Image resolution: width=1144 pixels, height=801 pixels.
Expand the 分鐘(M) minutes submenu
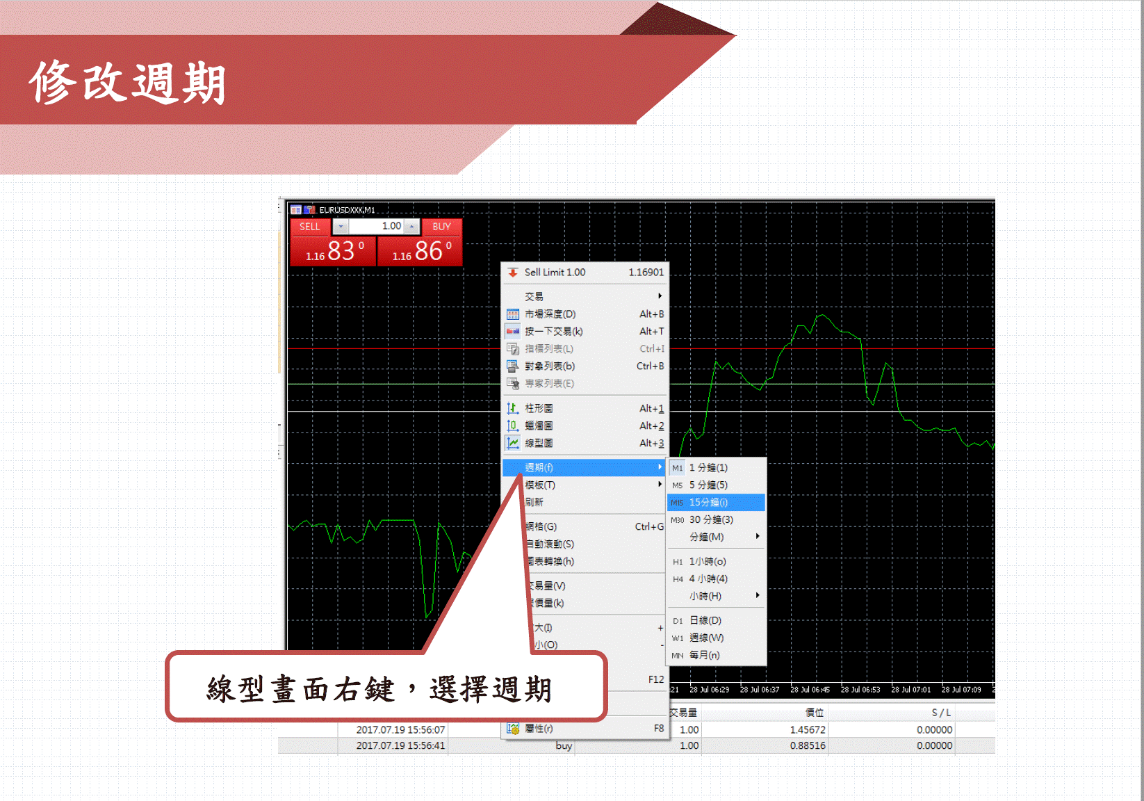(716, 537)
